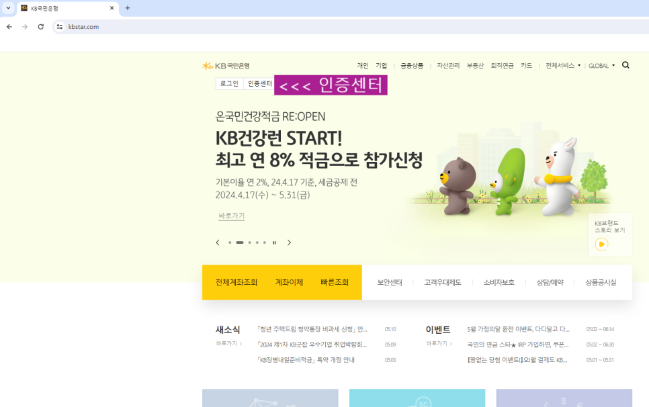Follow the banner 바로가기 link
Screen dimensions: 649x407
click(x=231, y=216)
